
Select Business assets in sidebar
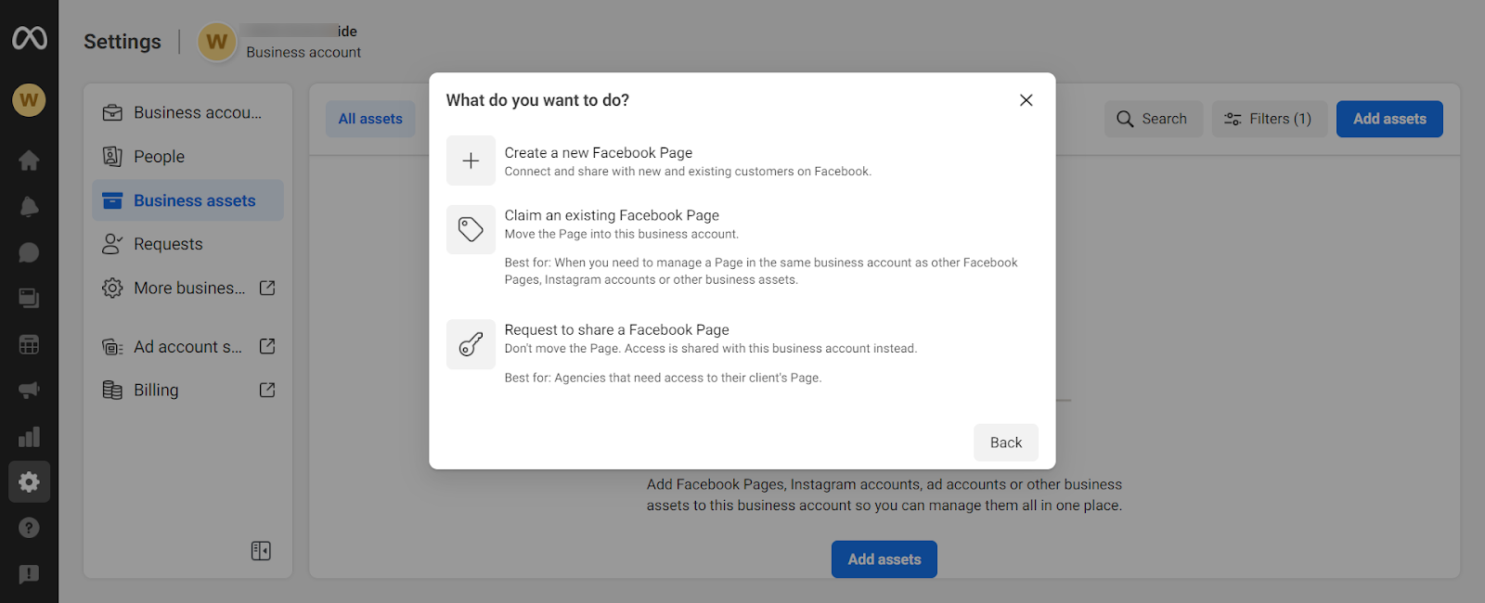pos(187,200)
